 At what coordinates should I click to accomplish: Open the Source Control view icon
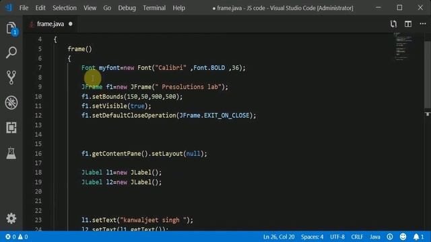(x=11, y=77)
